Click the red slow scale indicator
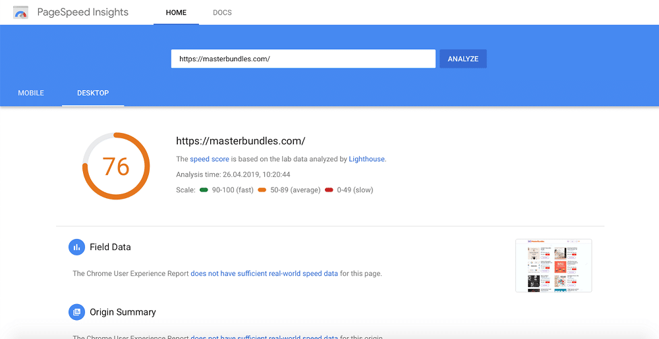The width and height of the screenshot is (659, 339). pos(329,190)
